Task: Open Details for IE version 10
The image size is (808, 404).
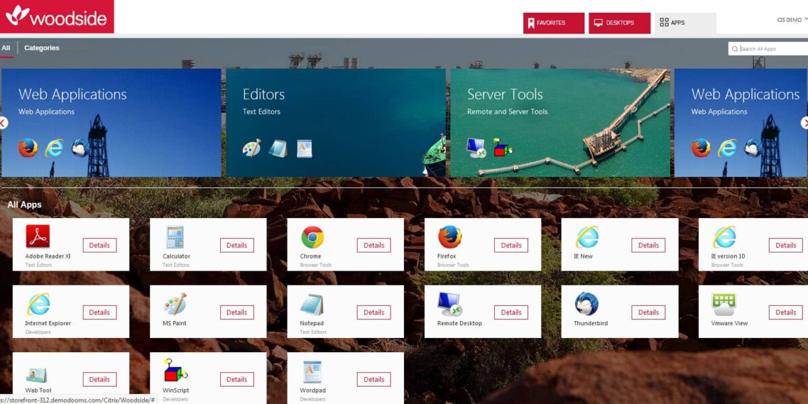Action: coord(786,245)
